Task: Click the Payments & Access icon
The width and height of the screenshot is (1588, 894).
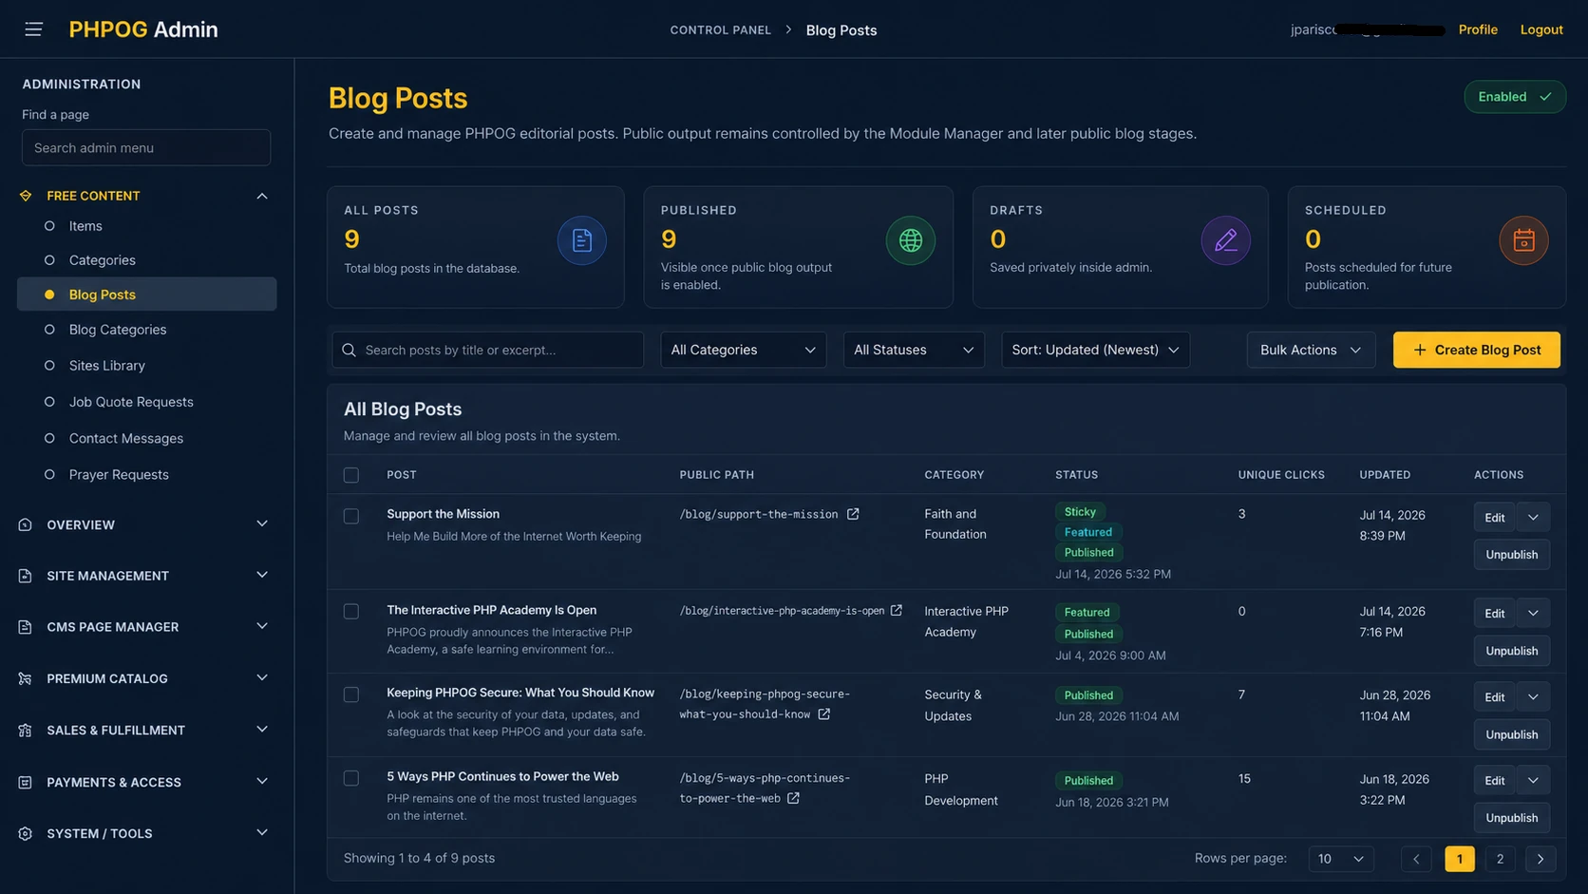Action: coord(26,782)
